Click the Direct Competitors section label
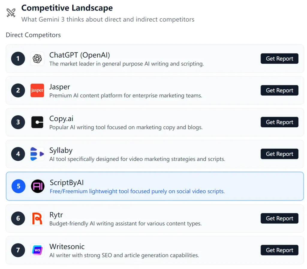This screenshot has height=269, width=307. pos(33,35)
